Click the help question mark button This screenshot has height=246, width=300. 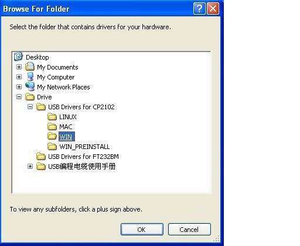(199, 9)
